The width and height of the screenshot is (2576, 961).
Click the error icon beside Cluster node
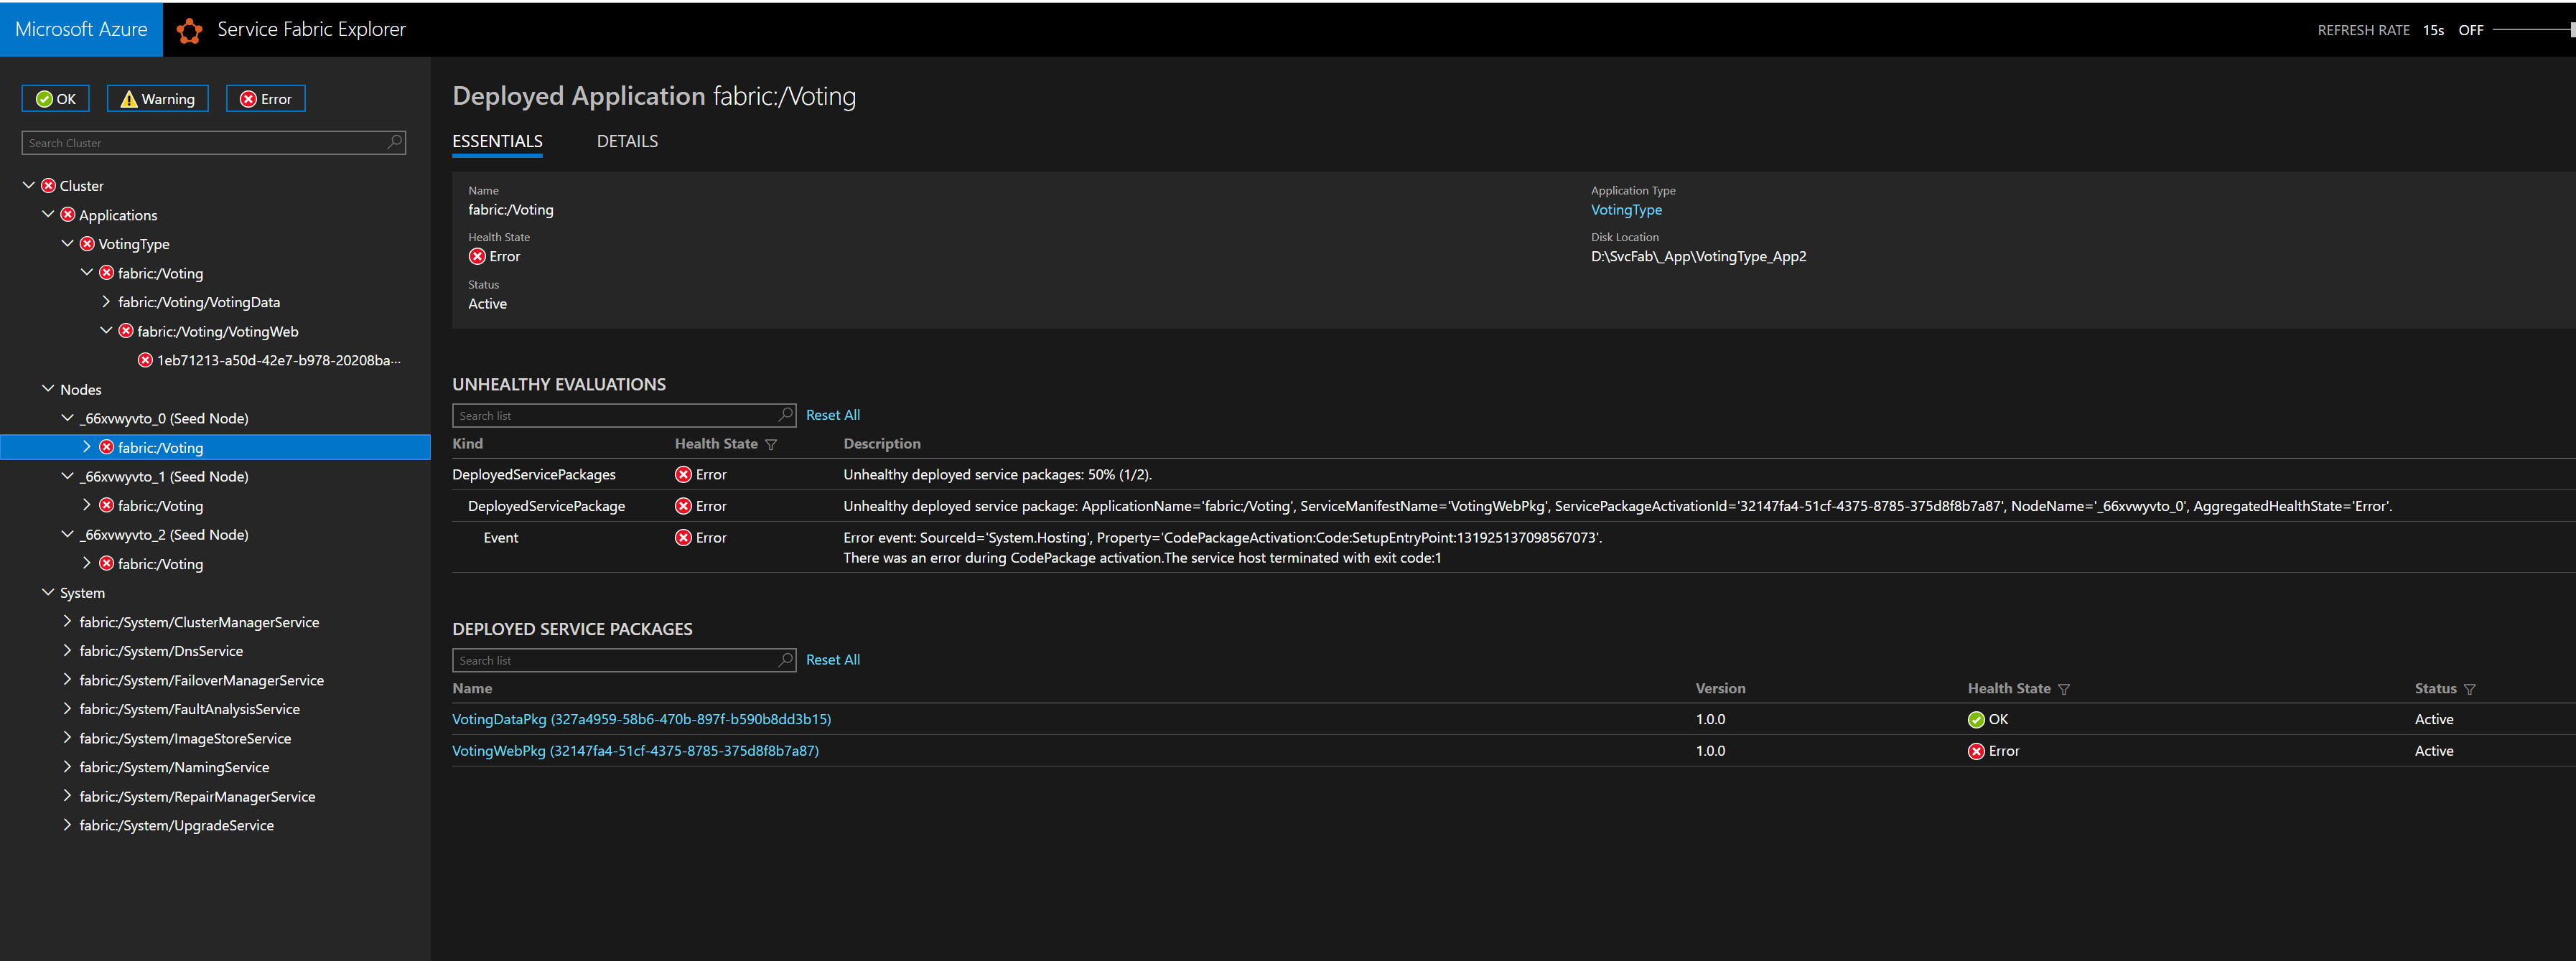48,185
